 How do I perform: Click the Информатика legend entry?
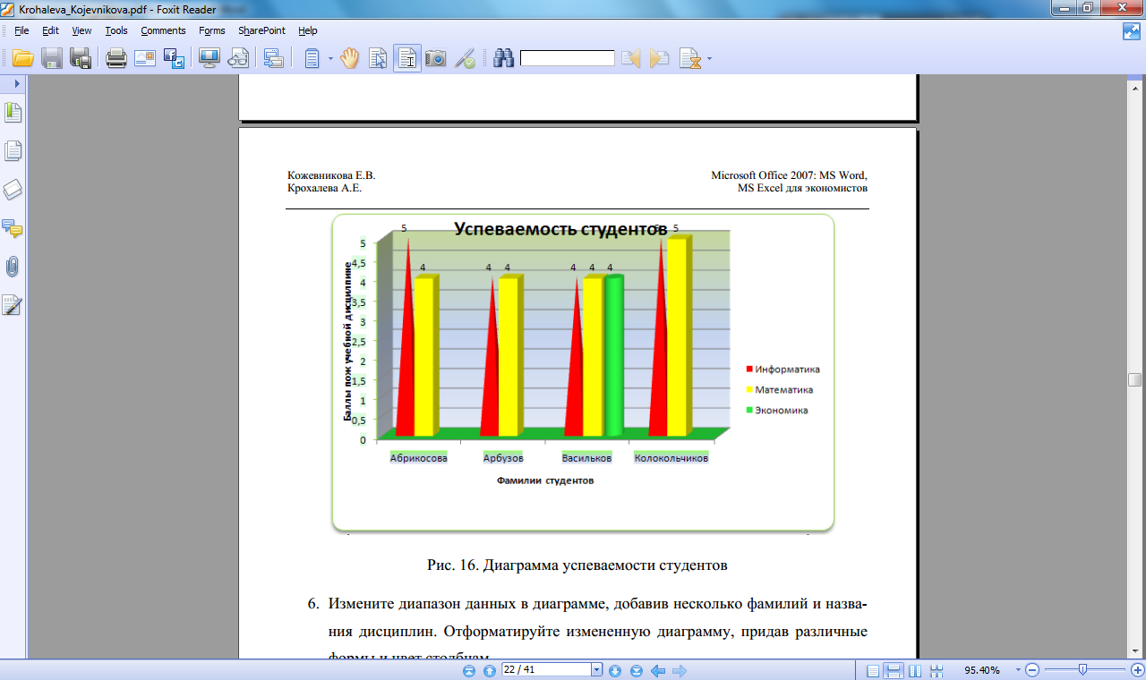[783, 370]
